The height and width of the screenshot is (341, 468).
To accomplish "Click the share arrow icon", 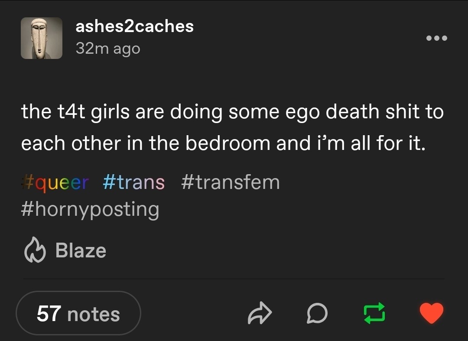I will 260,313.
